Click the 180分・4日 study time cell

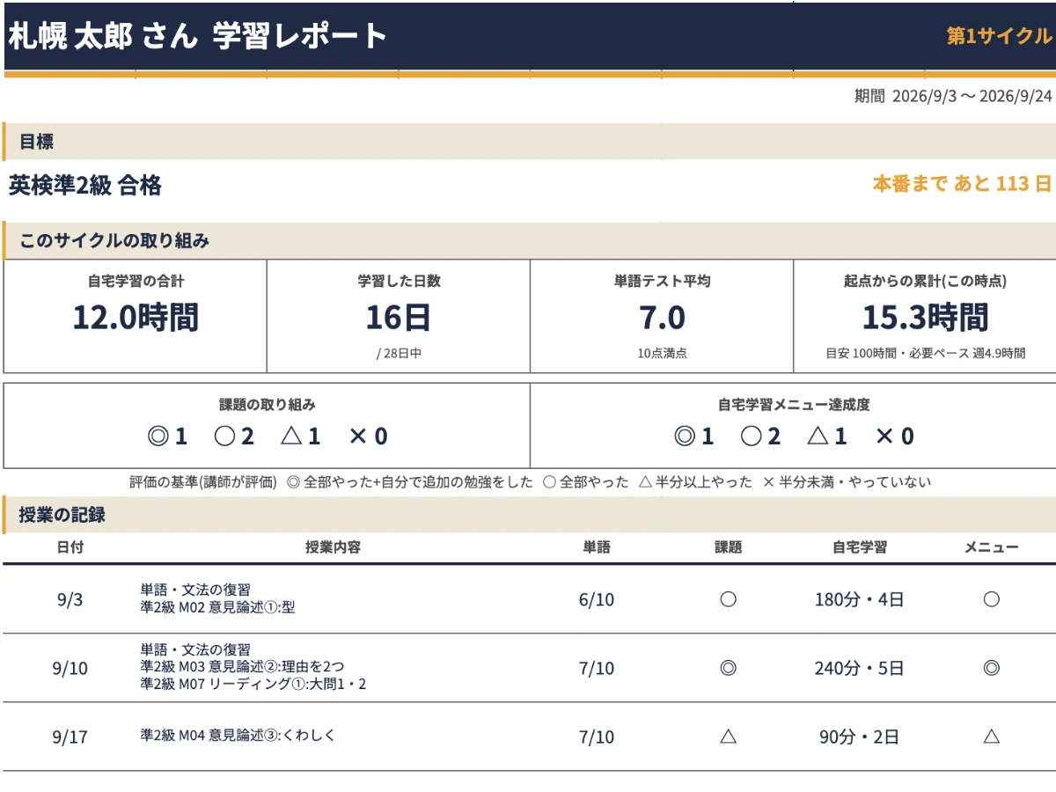coord(860,600)
